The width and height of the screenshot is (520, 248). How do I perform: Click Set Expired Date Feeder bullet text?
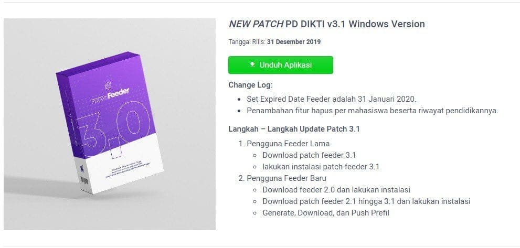(331, 99)
